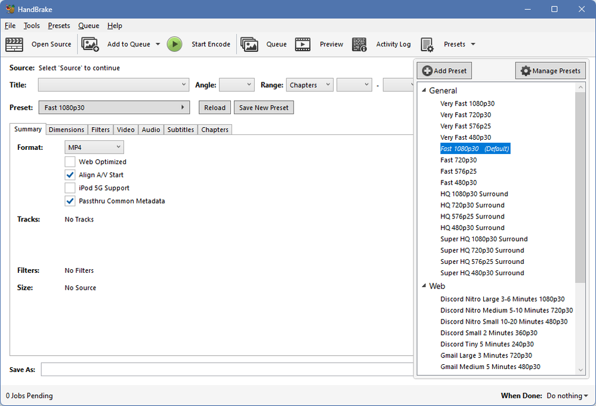Click the preset list scroll down arrow
The width and height of the screenshot is (596, 406).
580,370
